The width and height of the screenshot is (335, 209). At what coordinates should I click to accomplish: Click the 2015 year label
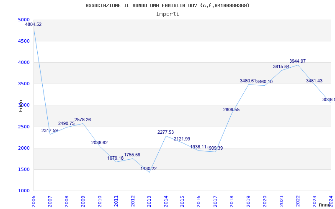[x=182, y=201]
